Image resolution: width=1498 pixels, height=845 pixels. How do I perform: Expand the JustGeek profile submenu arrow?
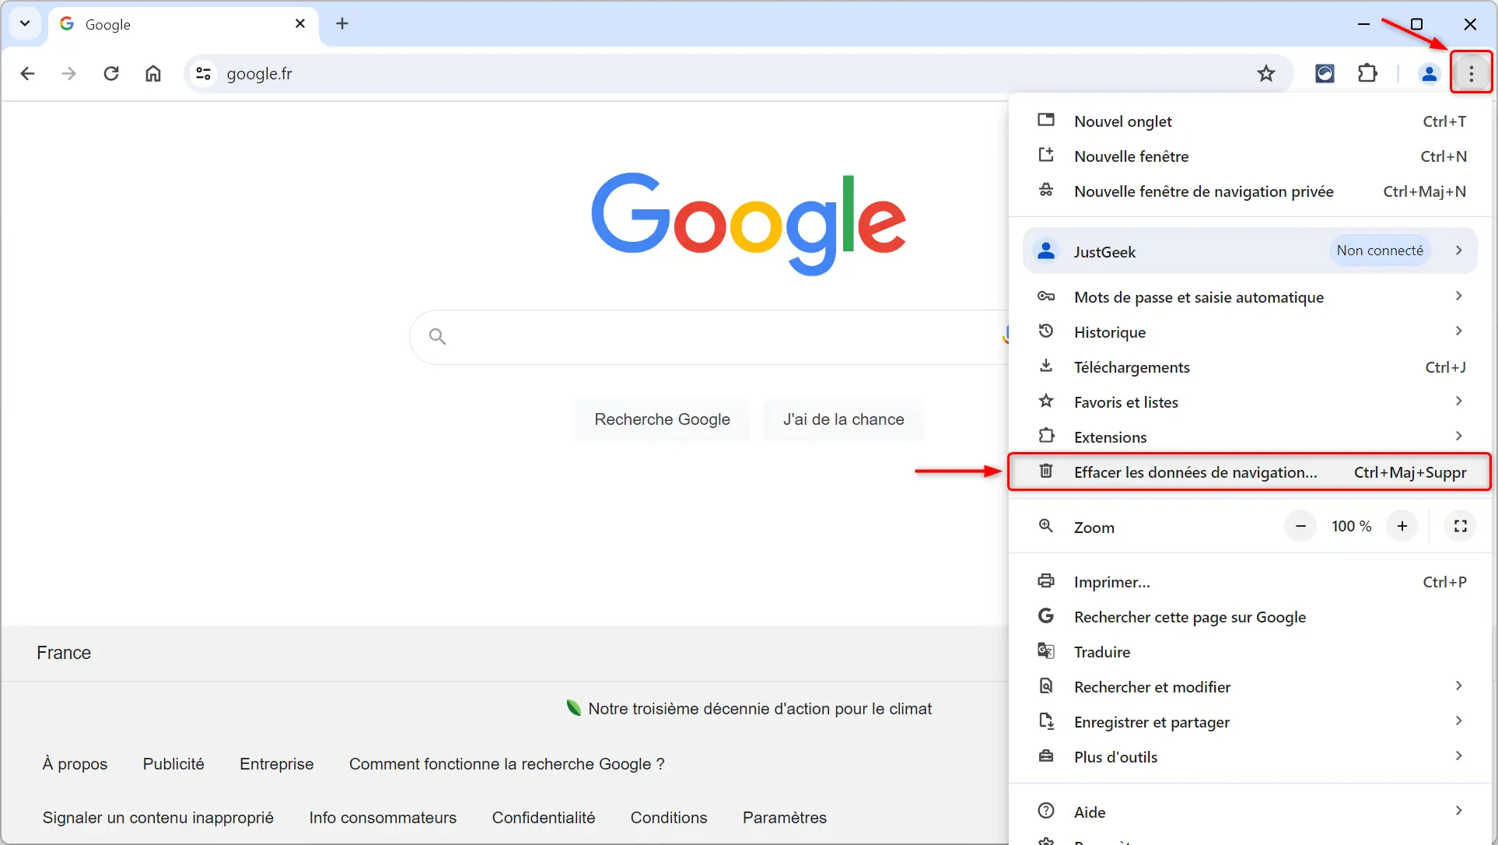[x=1459, y=251]
